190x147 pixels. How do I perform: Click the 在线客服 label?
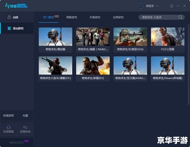tap(8, 132)
